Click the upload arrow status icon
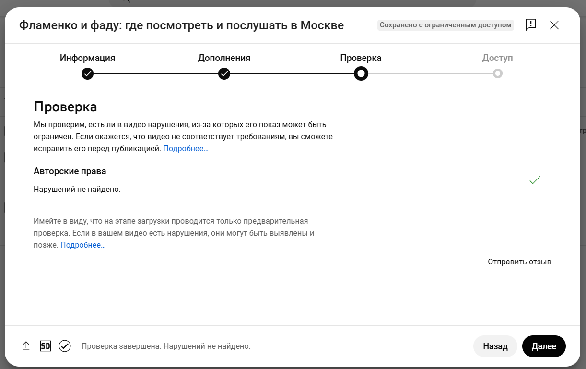586x369 pixels. click(x=26, y=346)
